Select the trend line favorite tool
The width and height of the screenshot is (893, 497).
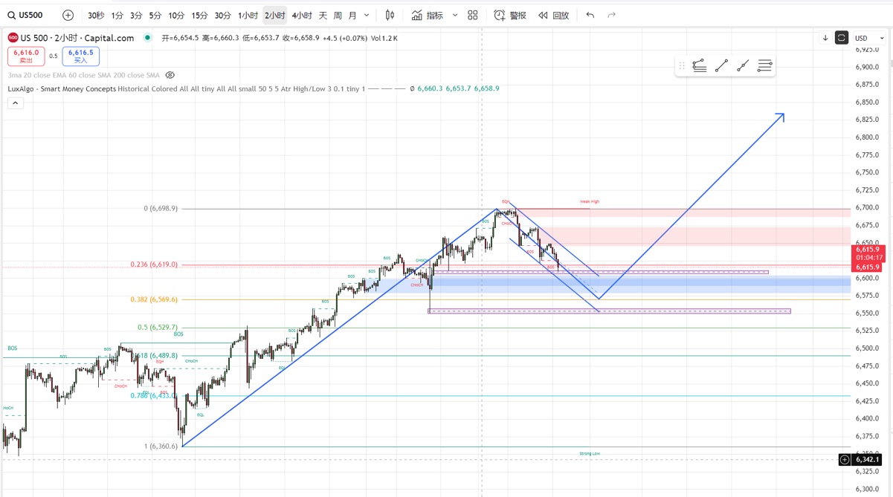pyautogui.click(x=721, y=66)
